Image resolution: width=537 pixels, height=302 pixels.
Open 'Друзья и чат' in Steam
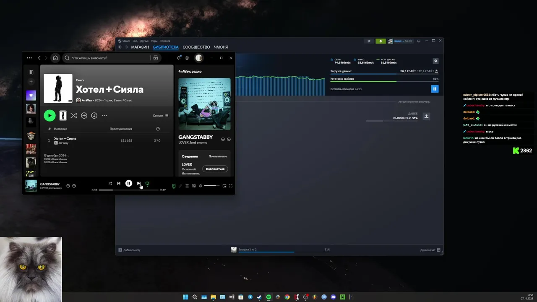pyautogui.click(x=430, y=250)
